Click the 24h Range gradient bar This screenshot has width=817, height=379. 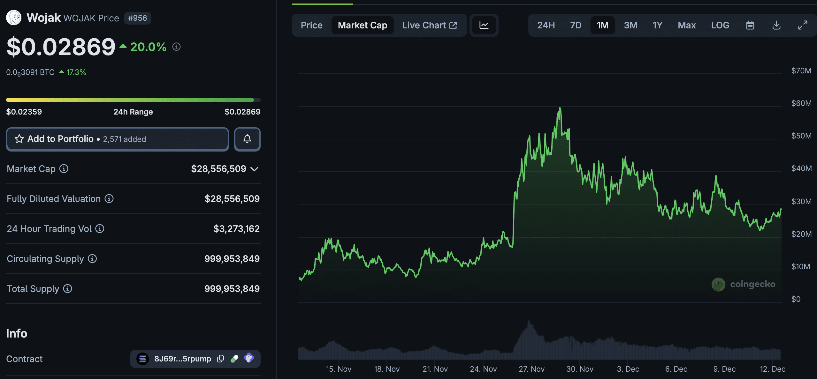pos(133,100)
